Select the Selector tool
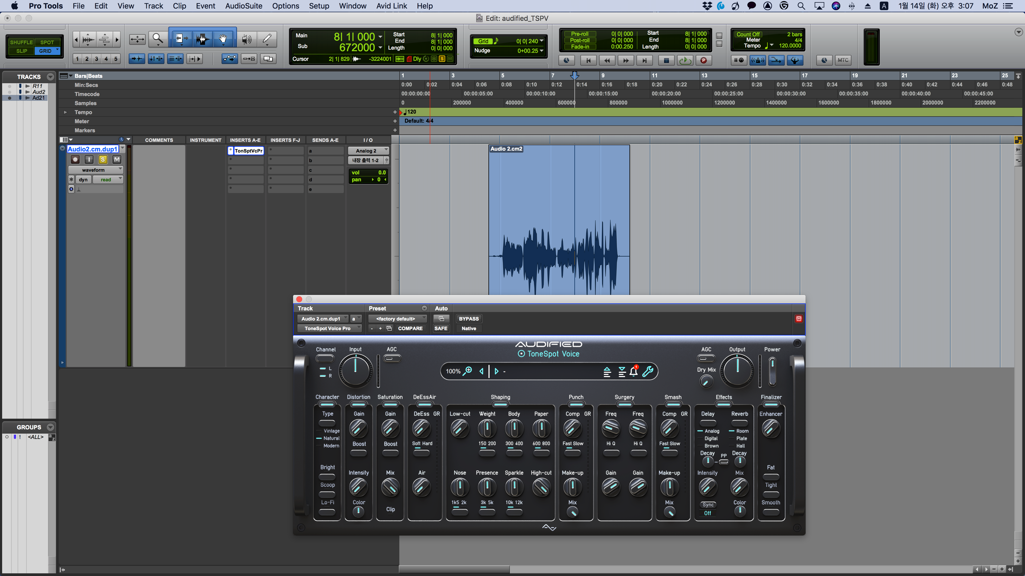1025x576 pixels. click(x=203, y=39)
